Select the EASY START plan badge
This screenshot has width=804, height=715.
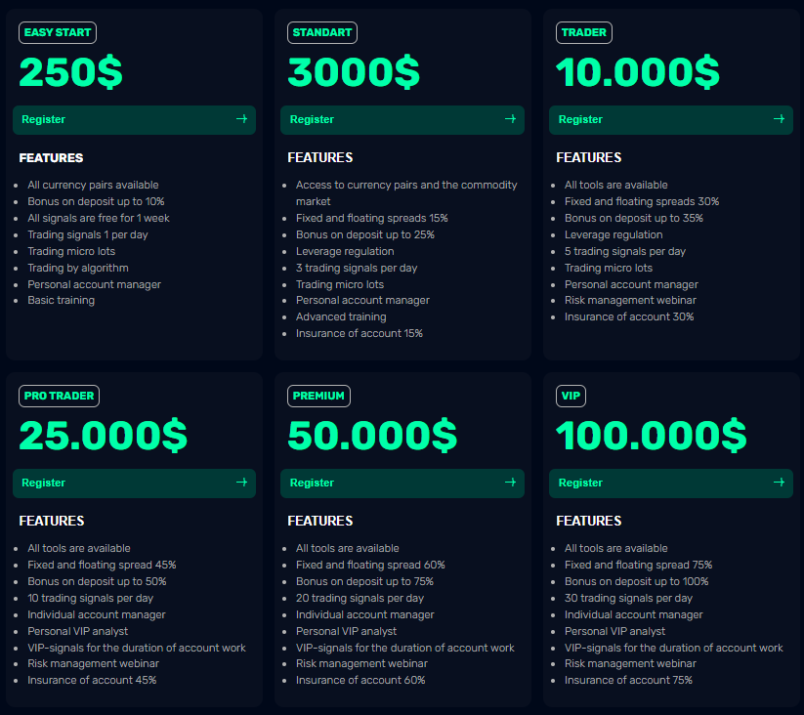point(58,32)
